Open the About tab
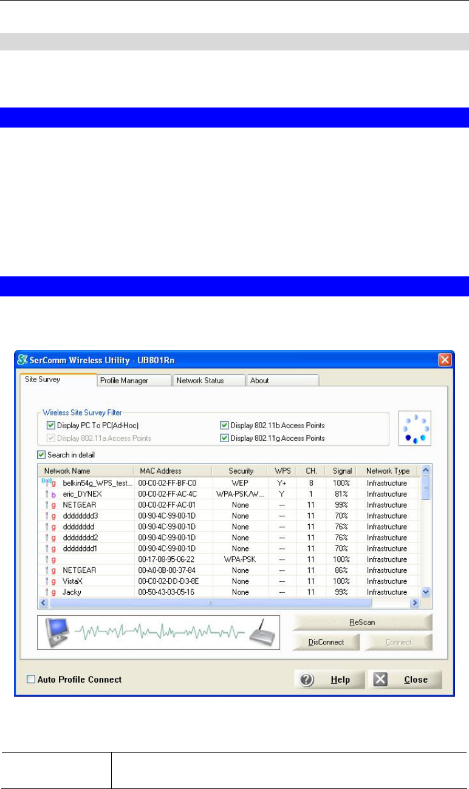The height and width of the screenshot is (789, 469). click(x=282, y=380)
